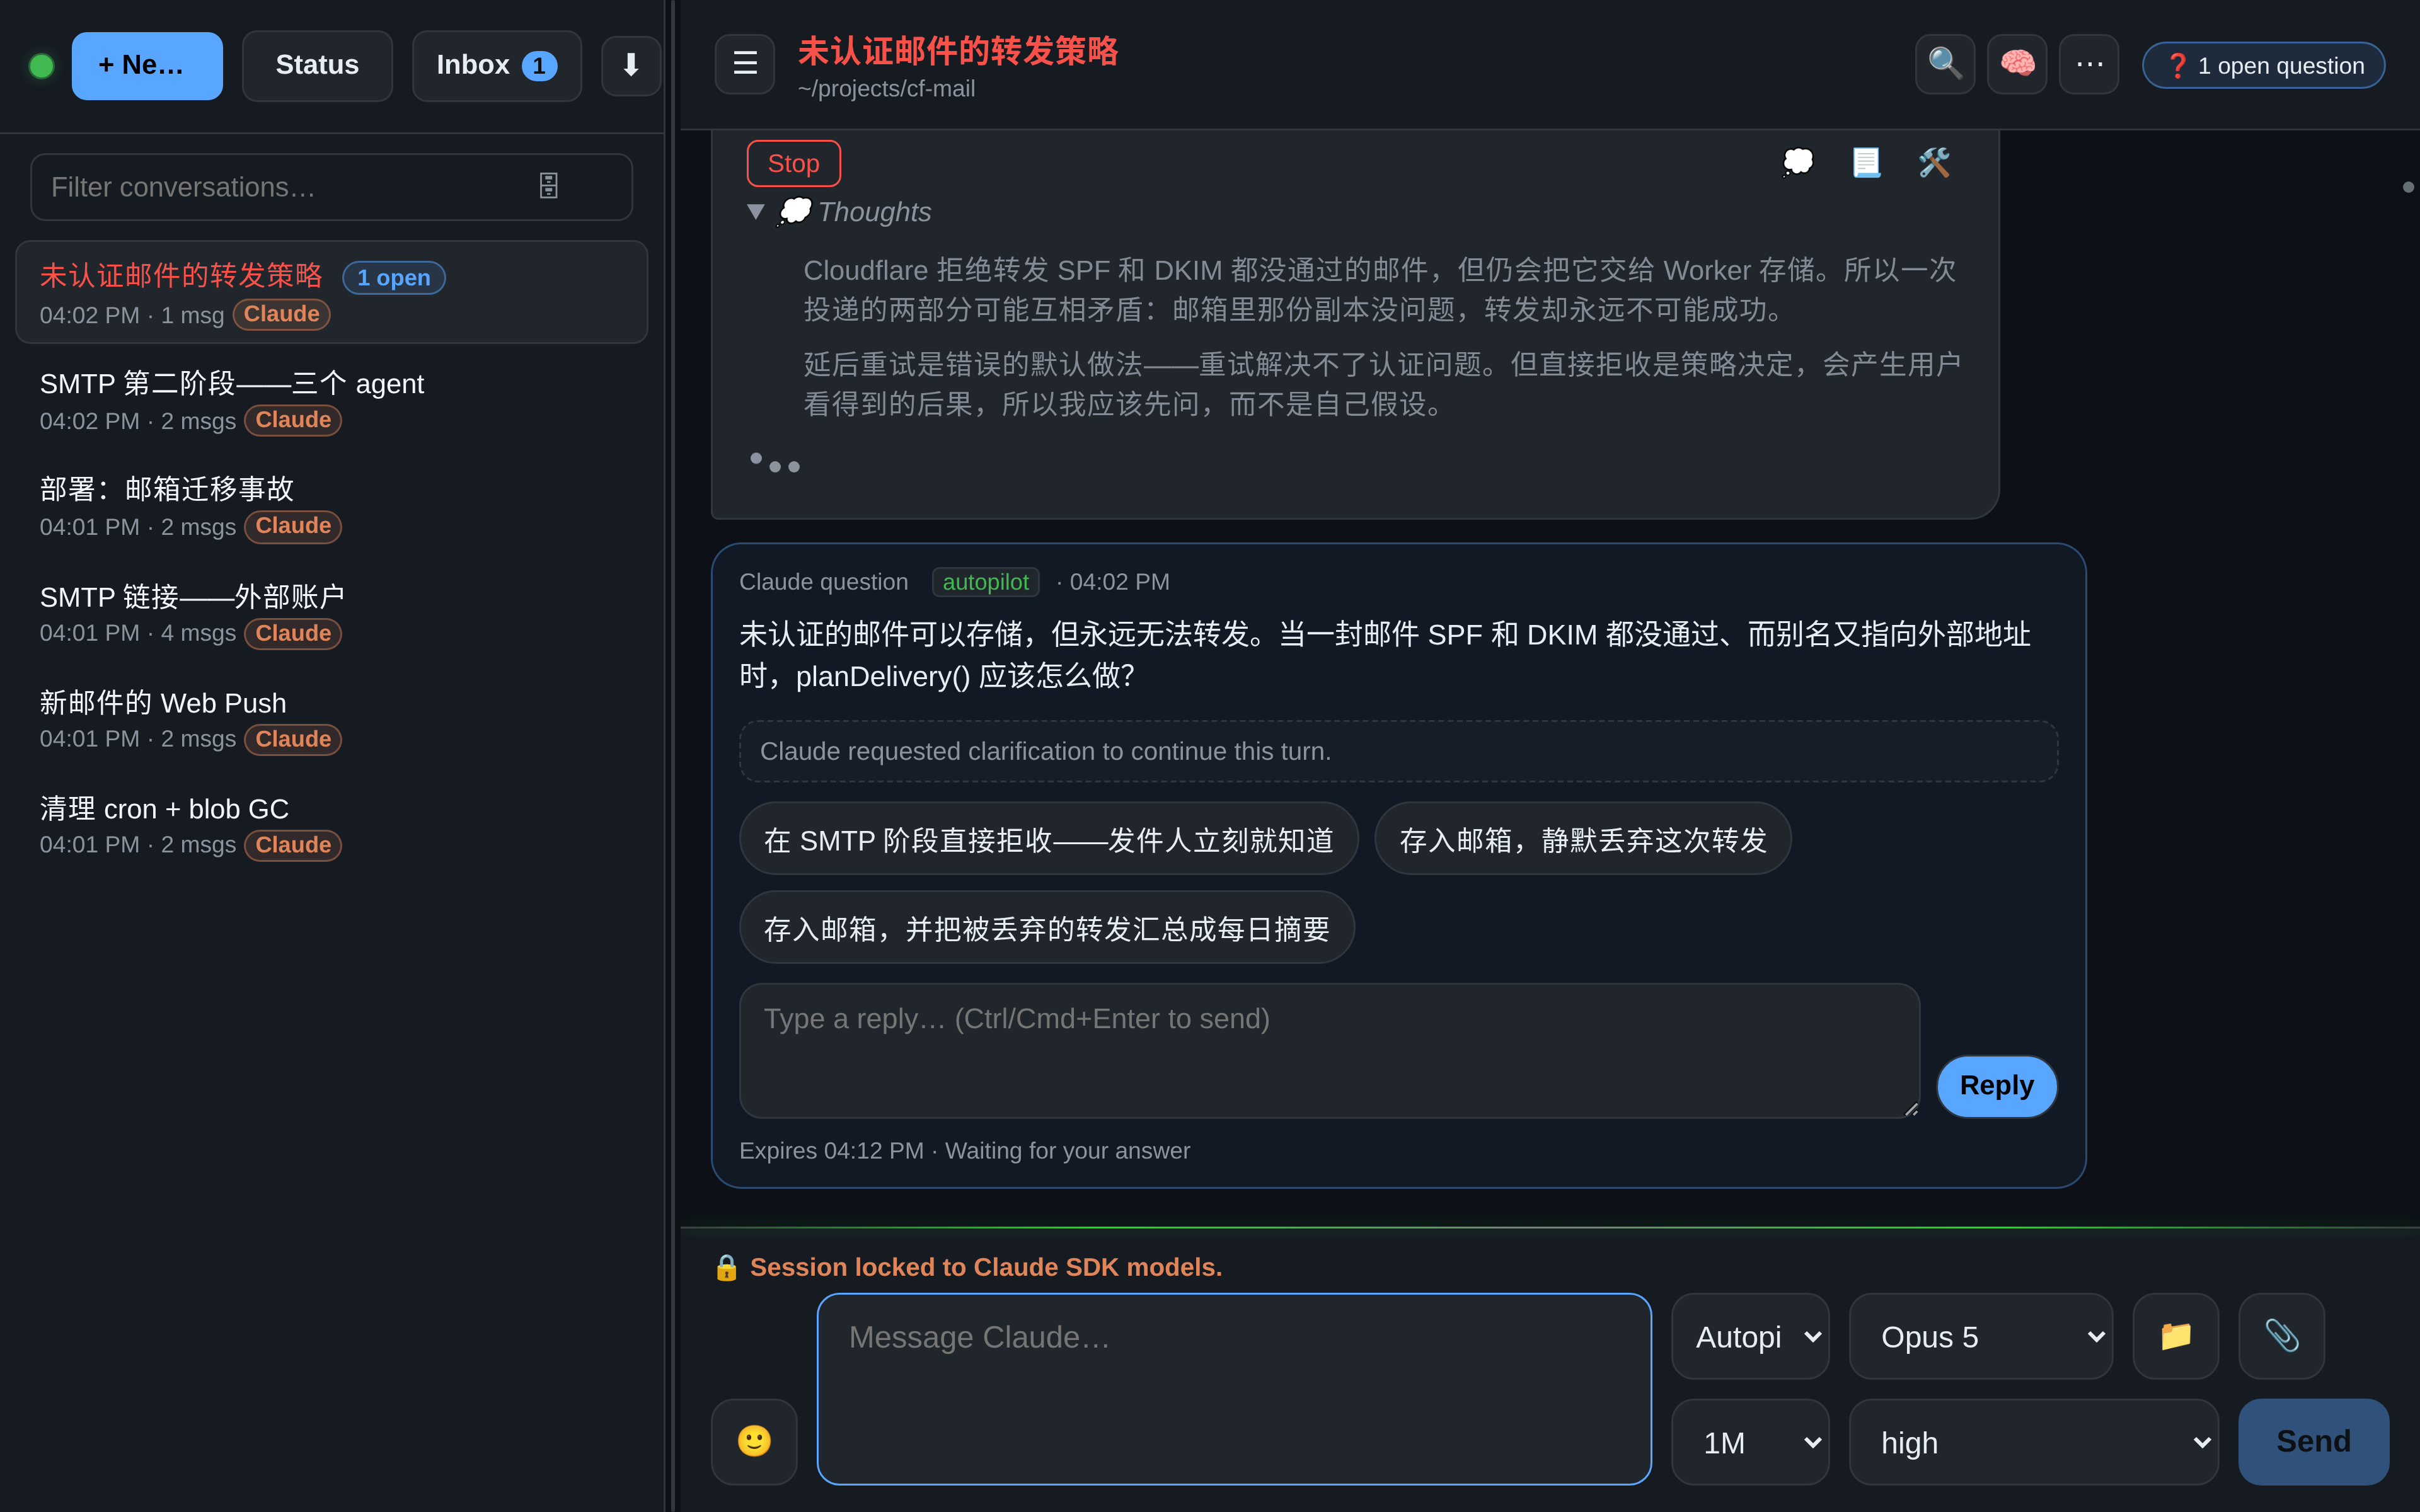Viewport: 2420px width, 1512px height.
Task: Open the hamburger sidebar menu
Action: click(745, 64)
